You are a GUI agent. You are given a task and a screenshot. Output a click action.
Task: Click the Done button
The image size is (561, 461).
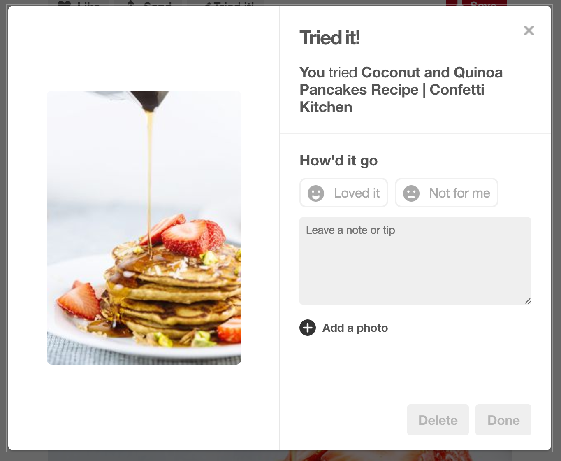click(503, 420)
